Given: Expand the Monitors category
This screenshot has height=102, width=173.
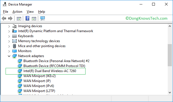Looking at the screenshot, I should pos(9,51).
